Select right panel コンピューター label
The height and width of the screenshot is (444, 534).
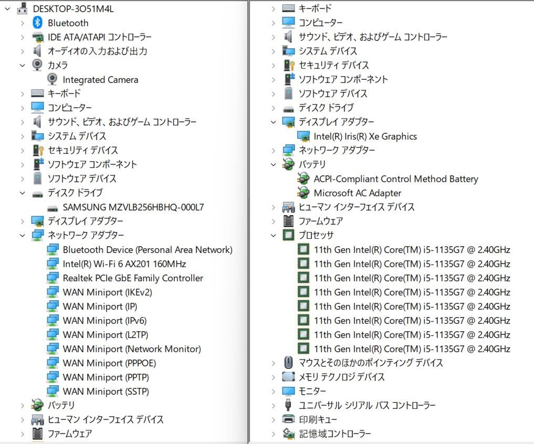320,23
